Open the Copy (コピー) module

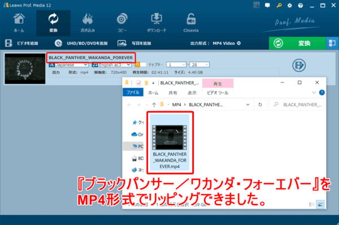pyautogui.click(x=122, y=23)
